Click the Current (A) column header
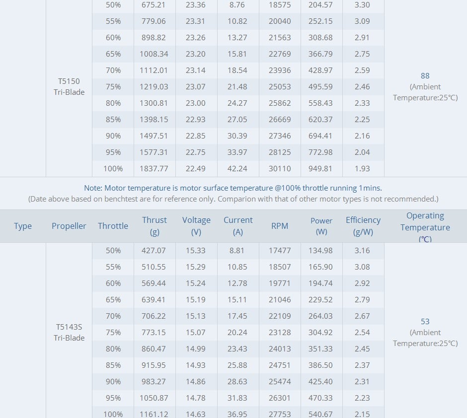The width and height of the screenshot is (467, 418). pyautogui.click(x=237, y=226)
